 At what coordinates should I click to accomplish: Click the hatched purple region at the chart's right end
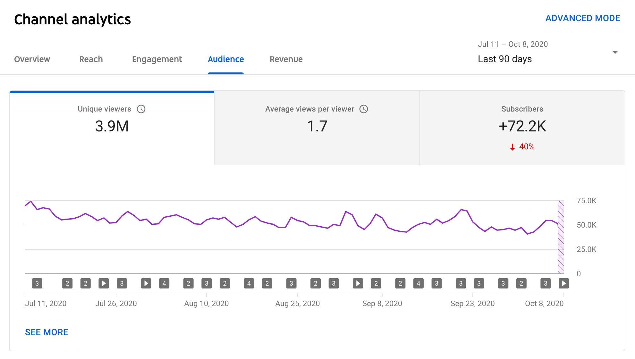tap(561, 237)
